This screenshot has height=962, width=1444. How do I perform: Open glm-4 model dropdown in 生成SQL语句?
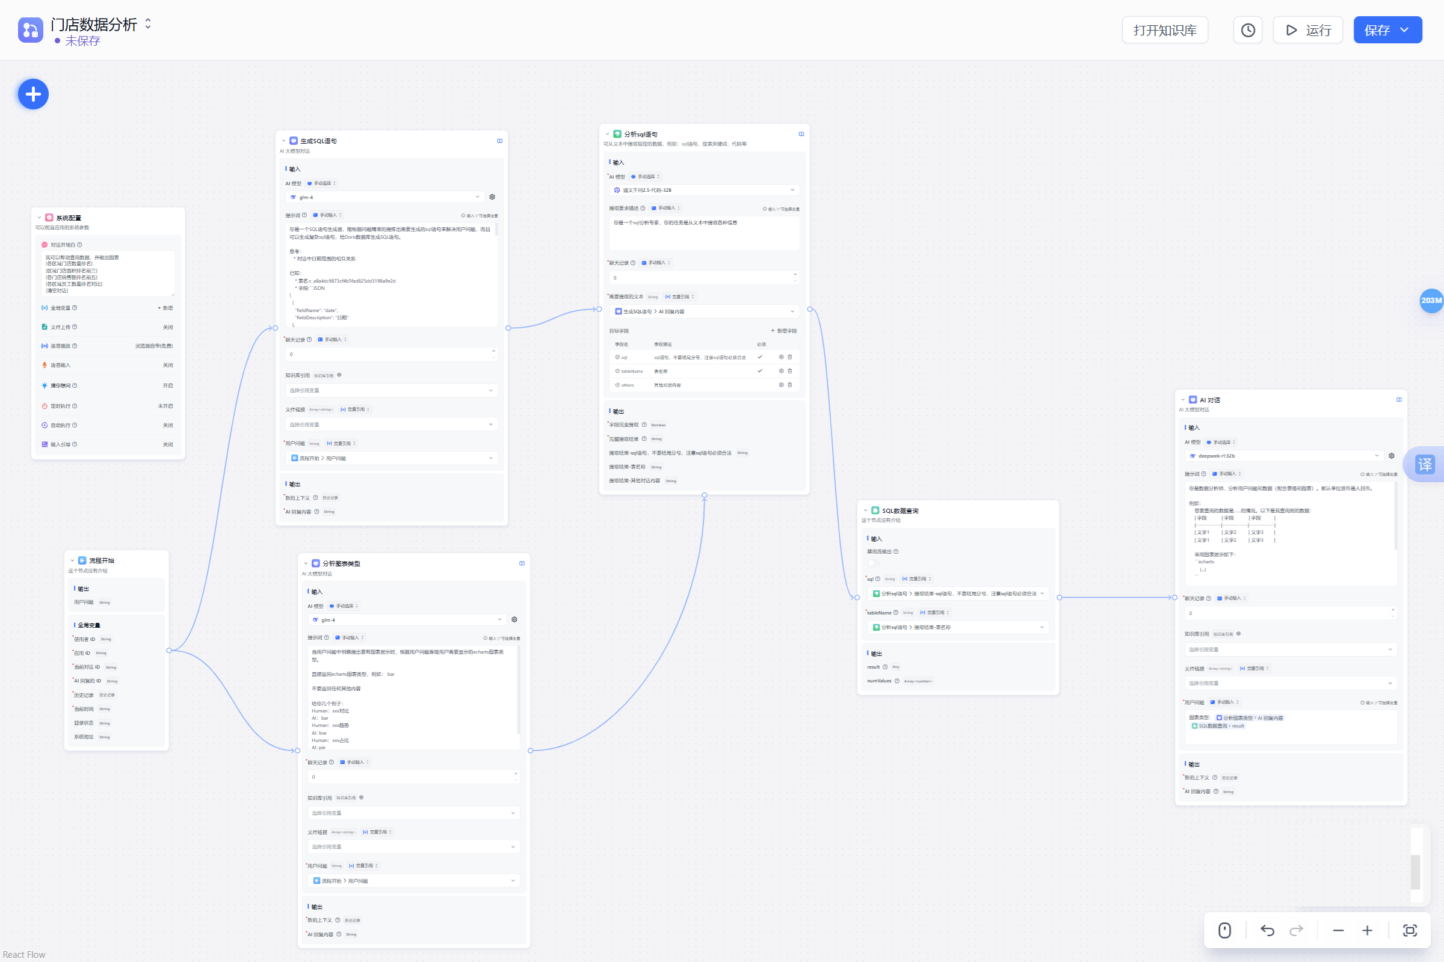[385, 197]
